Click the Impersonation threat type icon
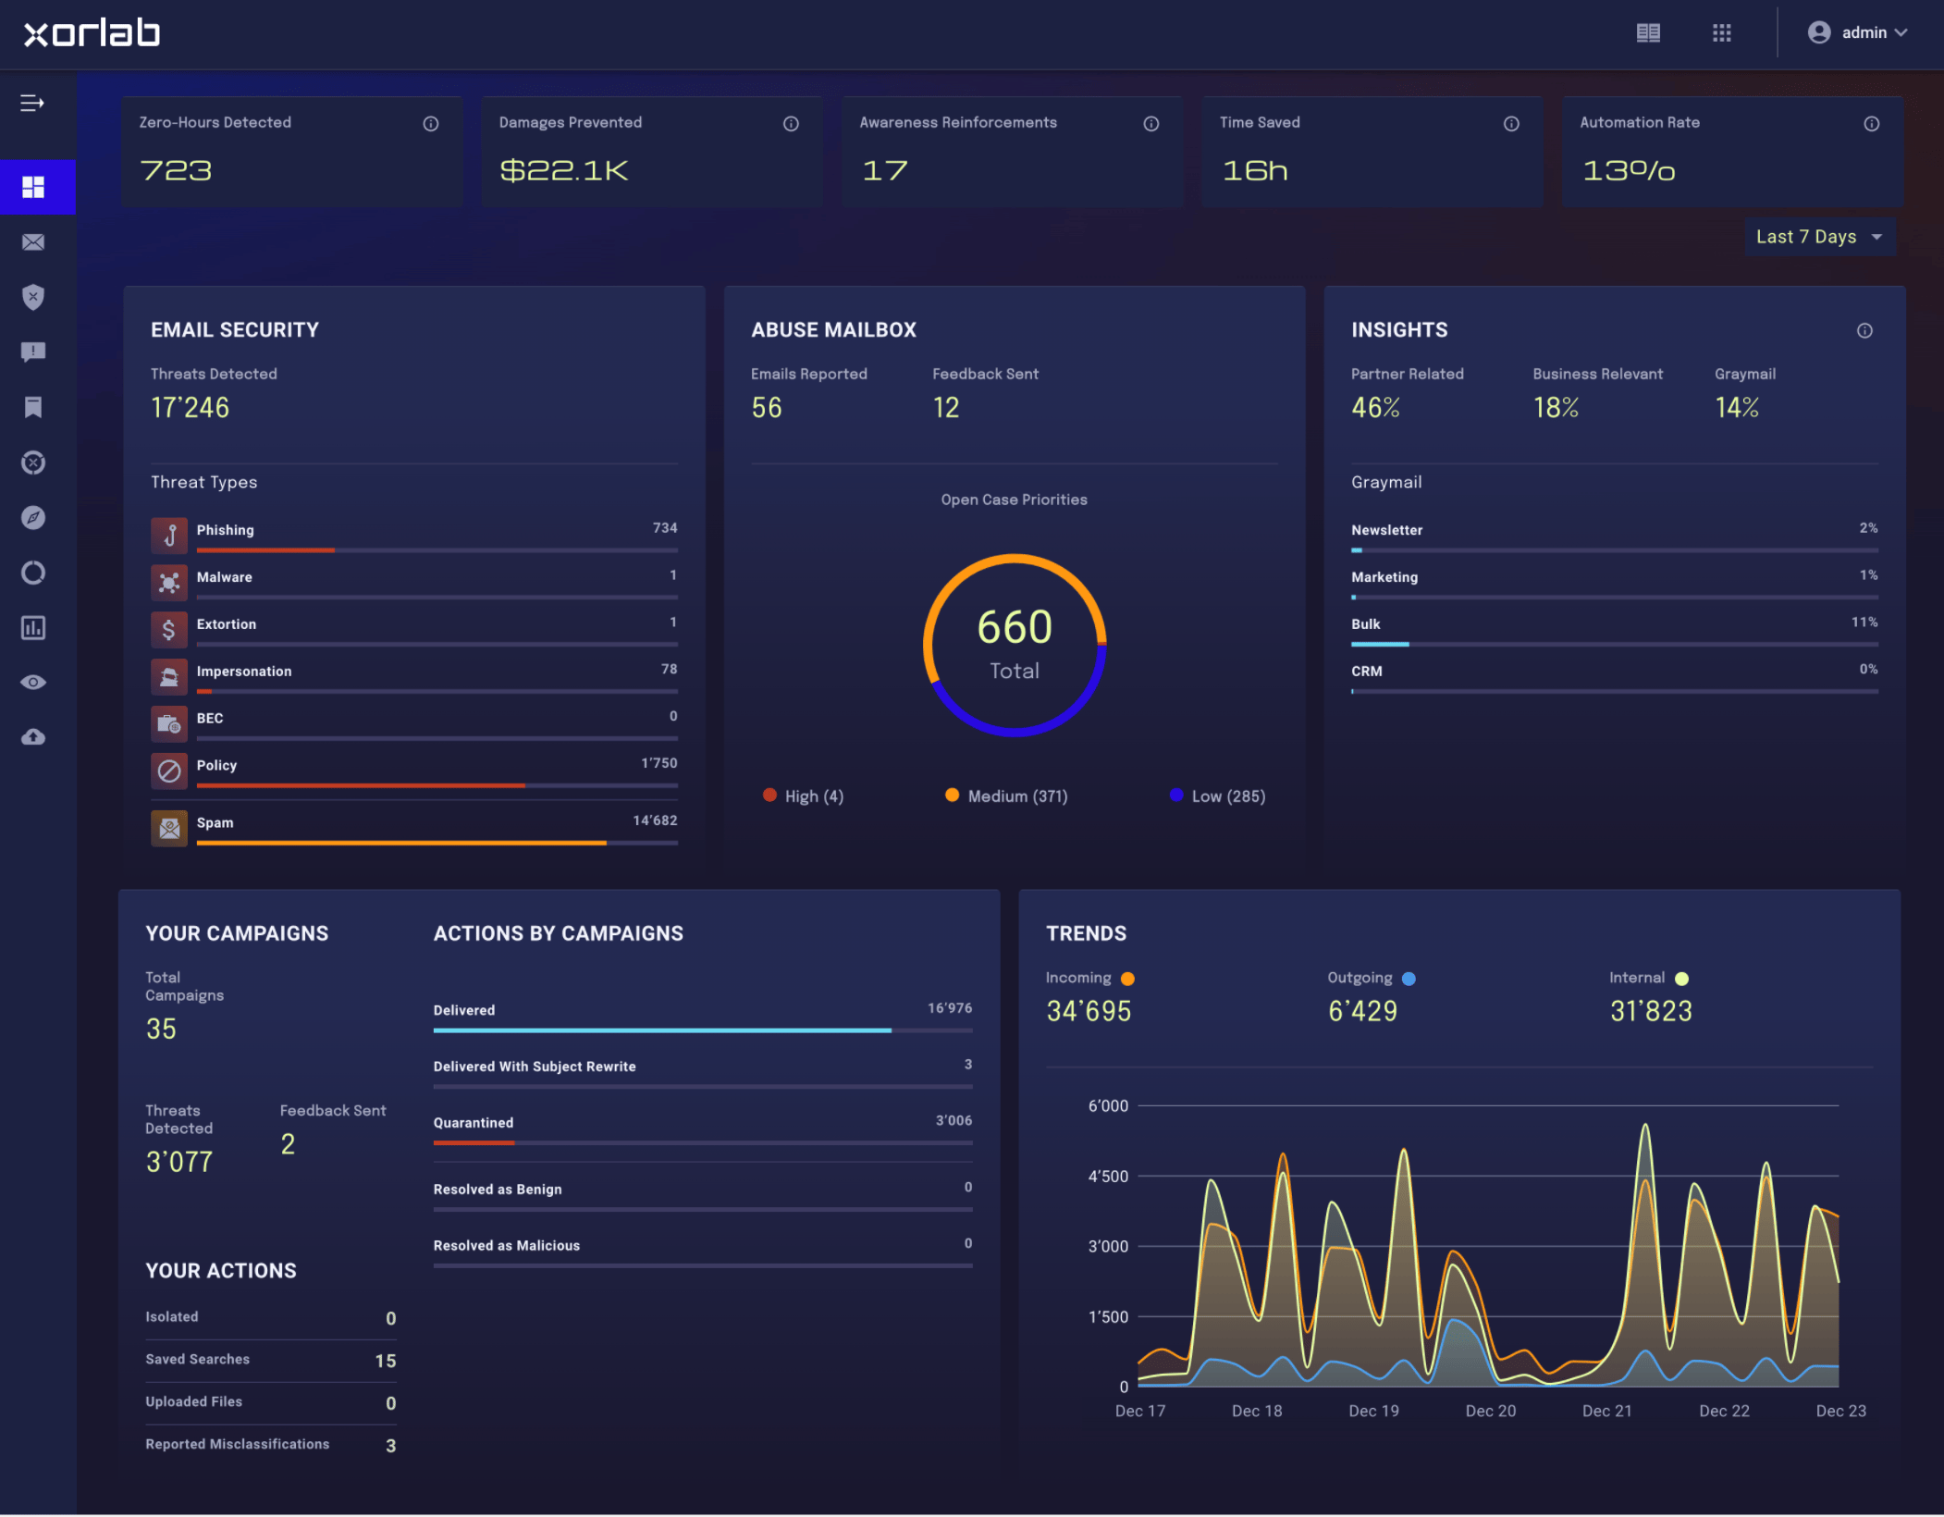The width and height of the screenshot is (1944, 1517). (x=169, y=677)
